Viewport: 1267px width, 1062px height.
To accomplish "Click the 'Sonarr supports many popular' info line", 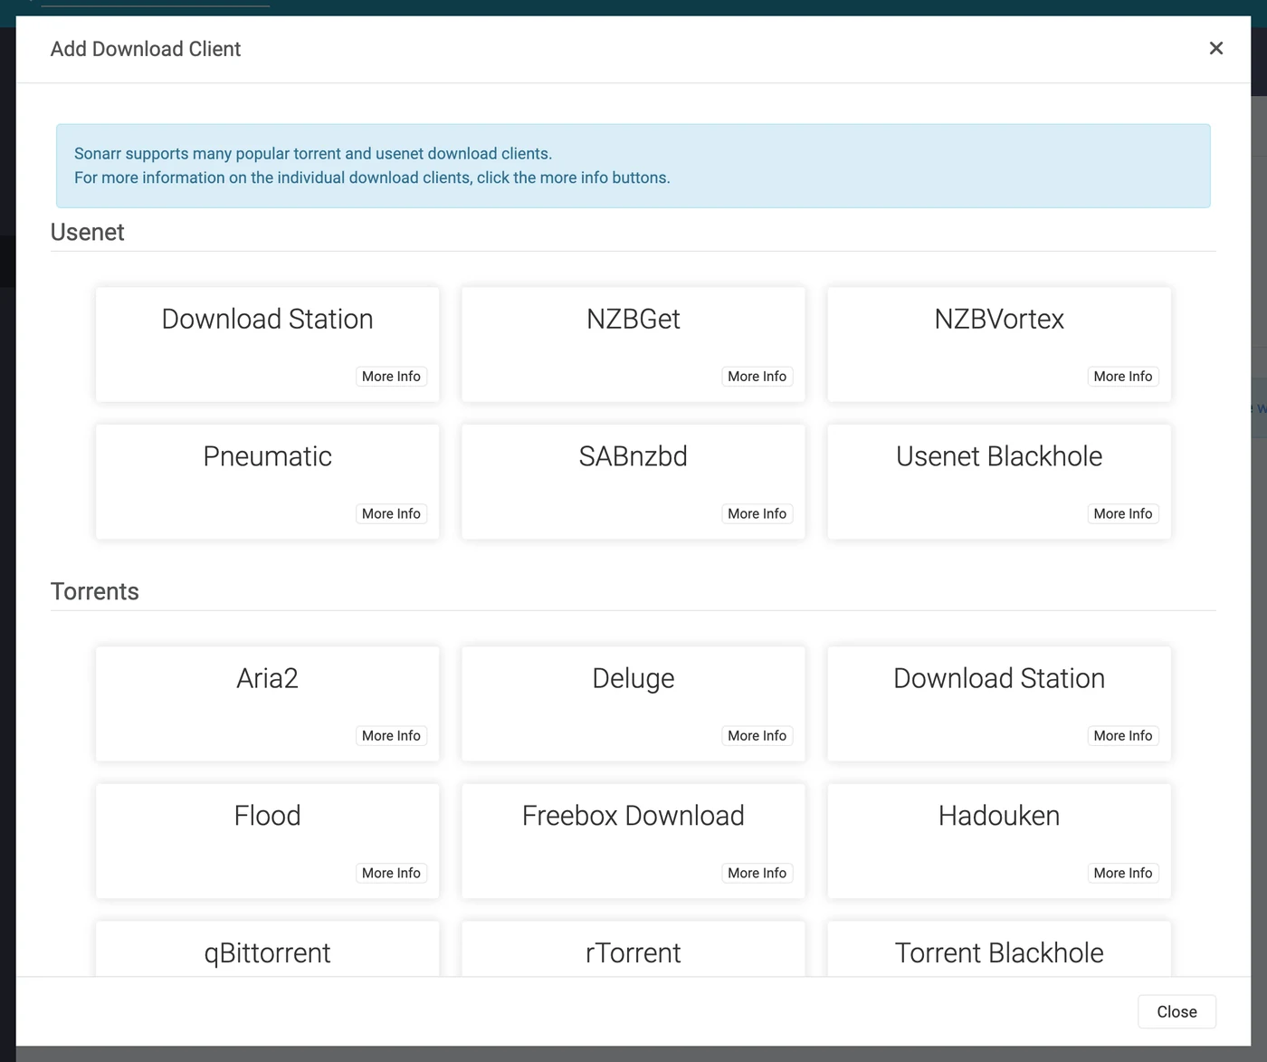I will tap(313, 154).
